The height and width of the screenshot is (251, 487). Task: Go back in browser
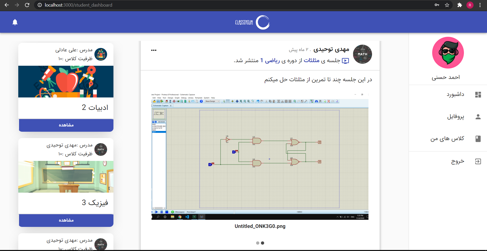coord(7,5)
